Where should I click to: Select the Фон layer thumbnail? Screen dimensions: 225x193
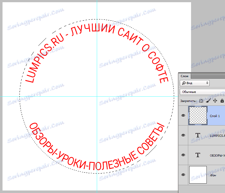(x=198, y=175)
